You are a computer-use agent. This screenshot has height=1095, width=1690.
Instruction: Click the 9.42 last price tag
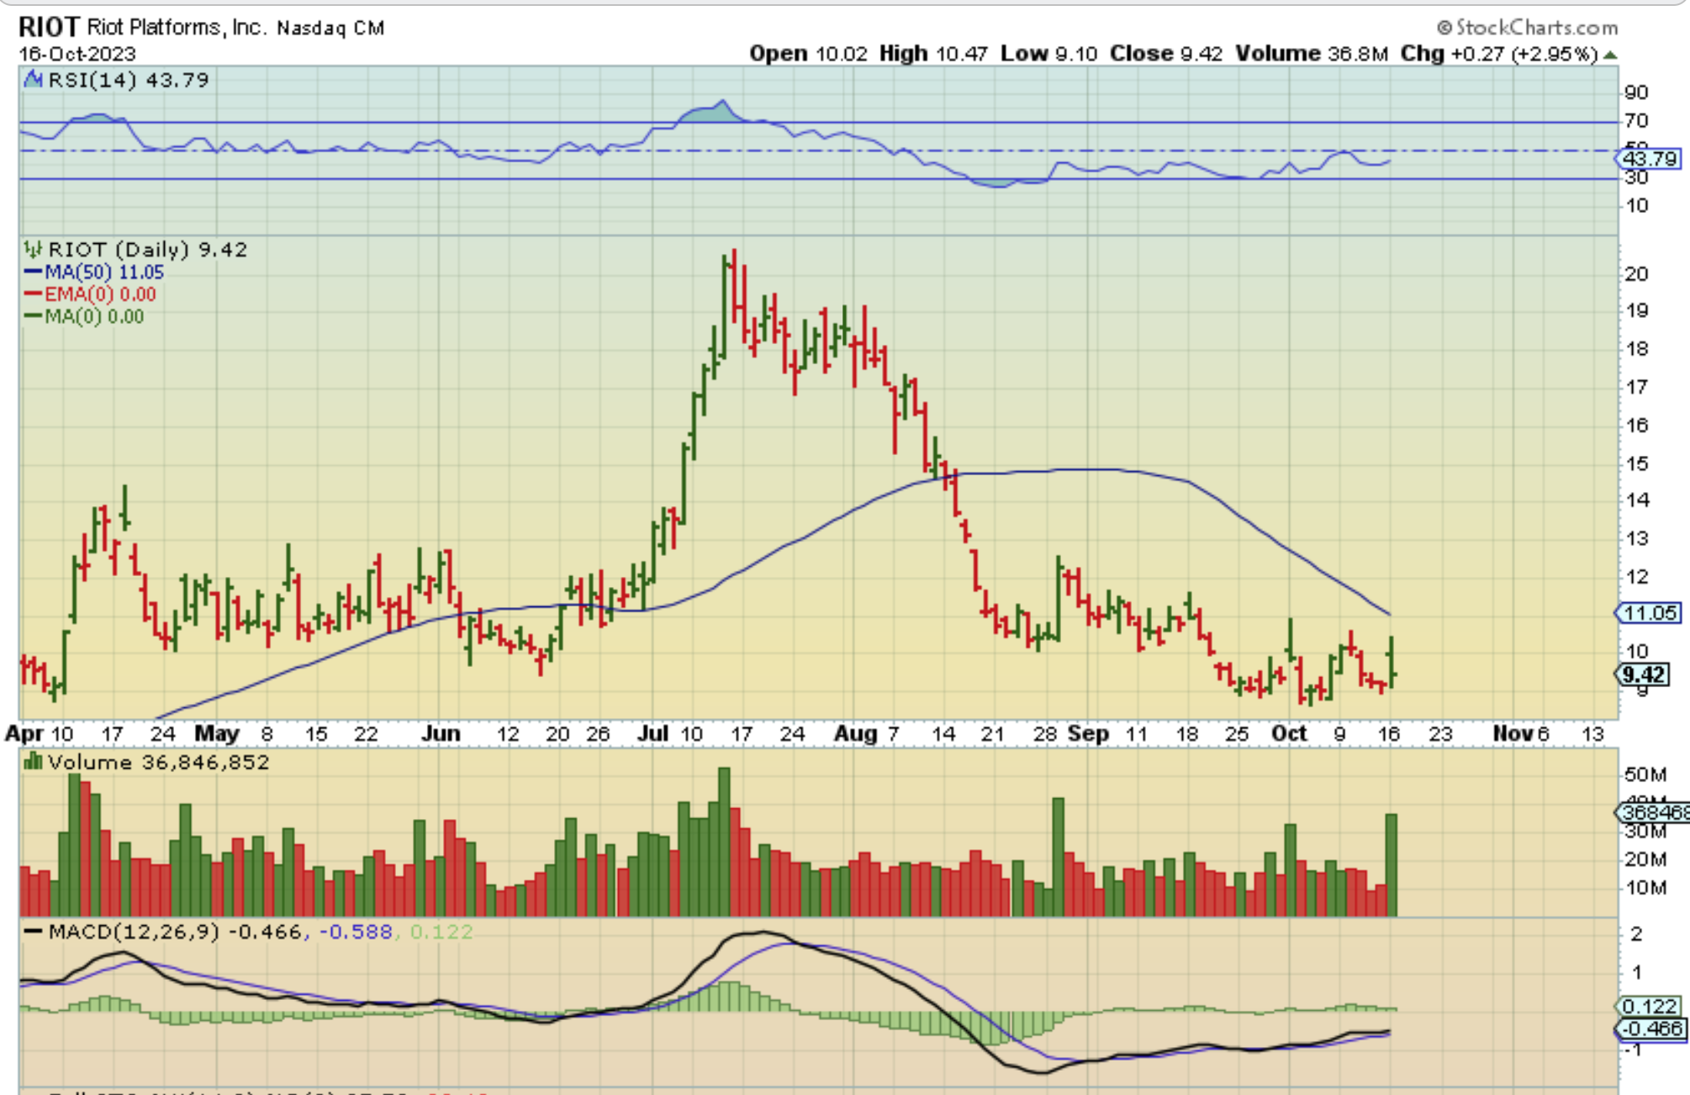[1642, 674]
